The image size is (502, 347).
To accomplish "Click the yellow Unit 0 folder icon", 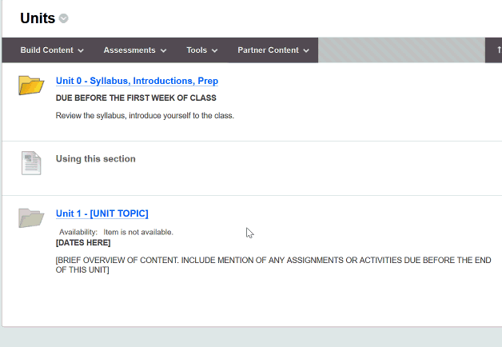I will tap(31, 86).
